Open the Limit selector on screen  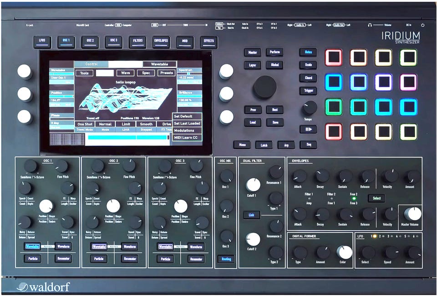coord(126,124)
